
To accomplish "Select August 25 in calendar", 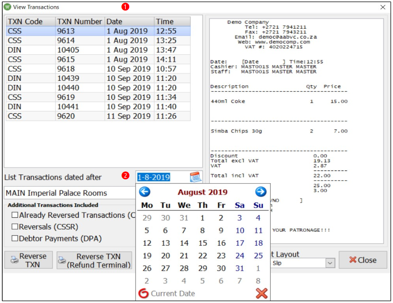I will (259, 255).
